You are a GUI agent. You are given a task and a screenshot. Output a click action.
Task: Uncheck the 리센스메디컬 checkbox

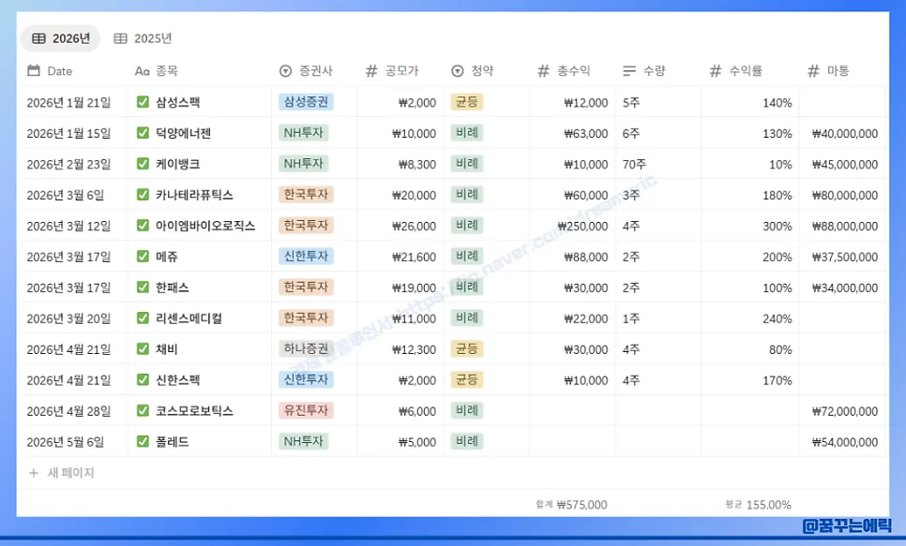(143, 318)
